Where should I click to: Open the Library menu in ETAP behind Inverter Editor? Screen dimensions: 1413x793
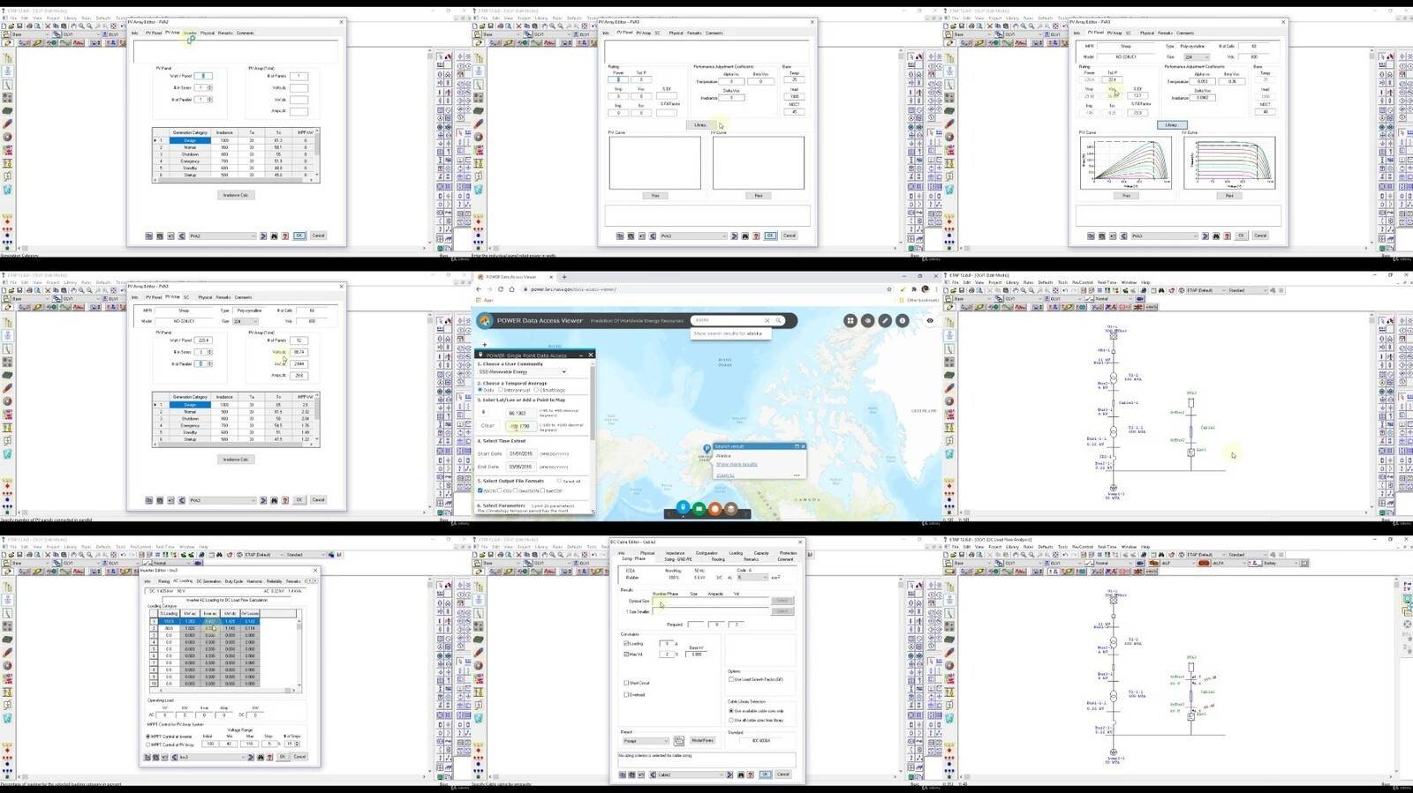pyautogui.click(x=70, y=547)
